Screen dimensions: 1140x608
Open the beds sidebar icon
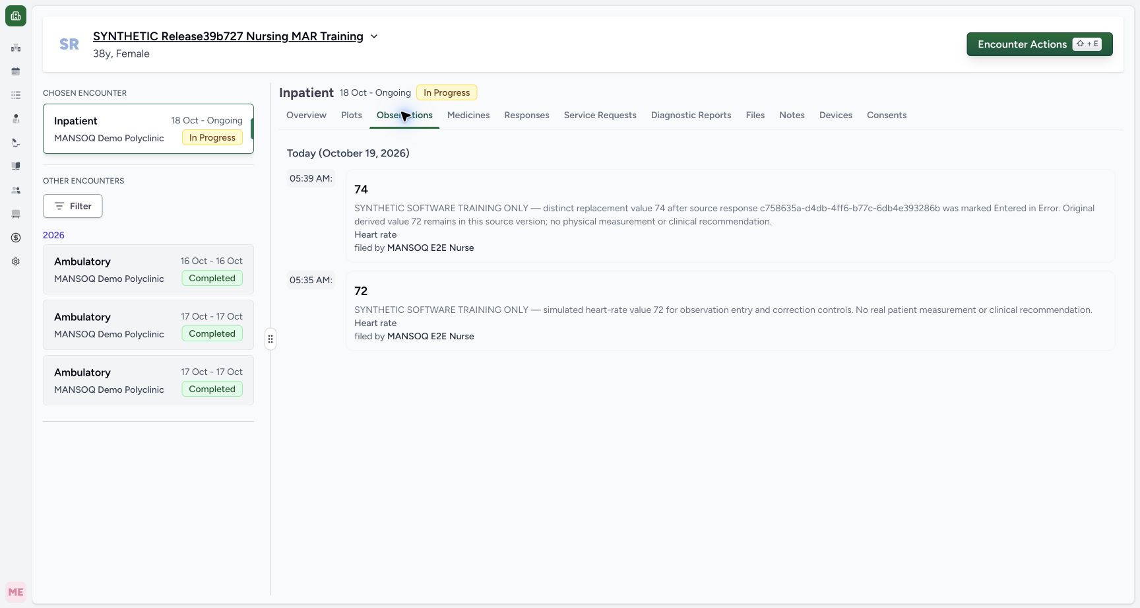click(16, 214)
